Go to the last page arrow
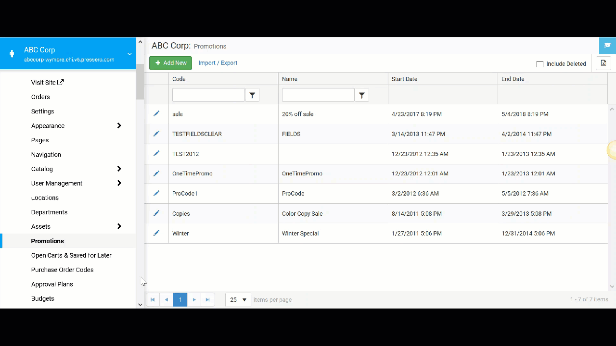 point(207,300)
